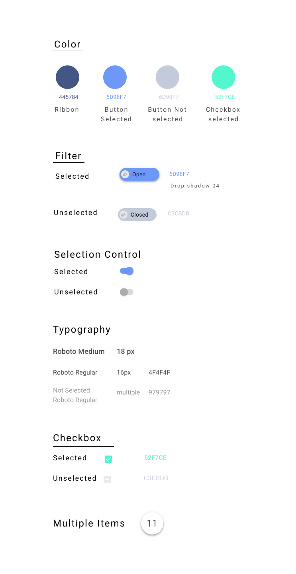Click the gray Closed filter pill

pos(137,215)
